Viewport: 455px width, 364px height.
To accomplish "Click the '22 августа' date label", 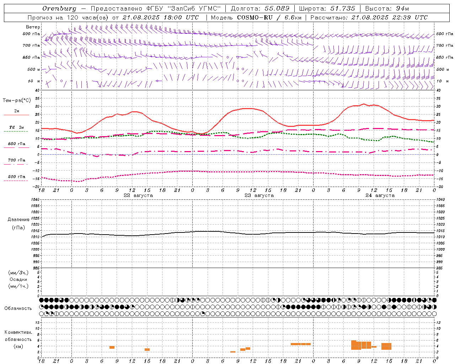I will tap(138, 196).
